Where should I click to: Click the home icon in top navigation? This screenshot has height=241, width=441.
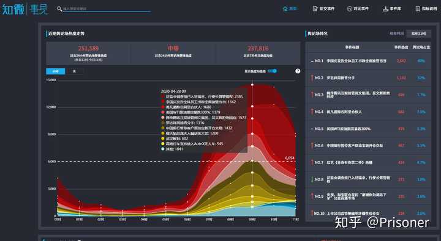click(x=285, y=9)
